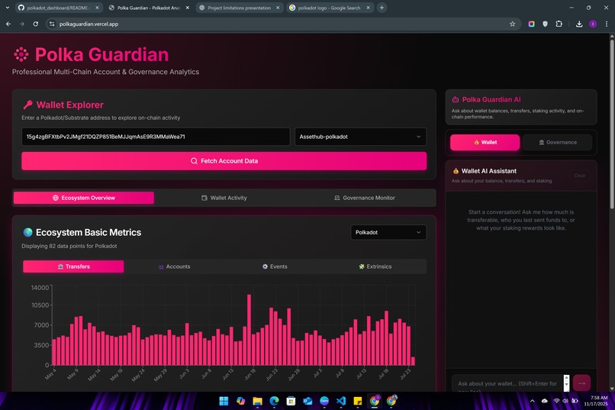Open the shield extension icon

point(546,24)
